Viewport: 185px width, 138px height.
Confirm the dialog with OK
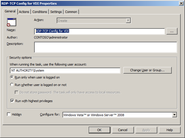[99, 130]
